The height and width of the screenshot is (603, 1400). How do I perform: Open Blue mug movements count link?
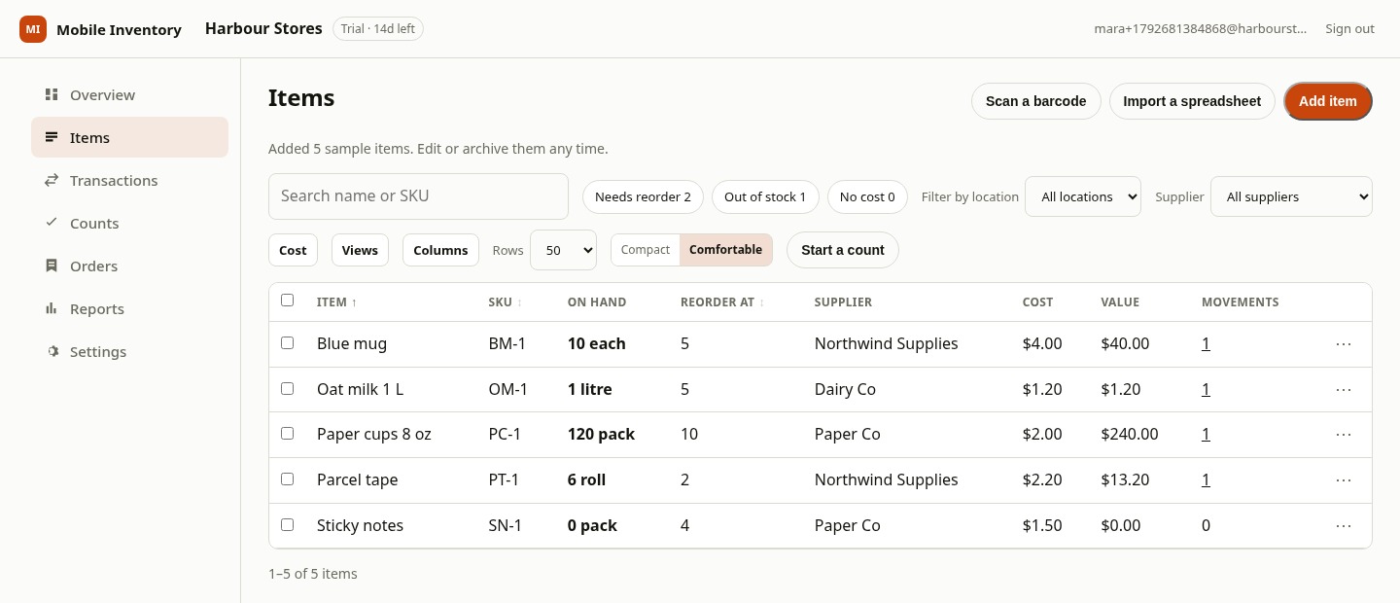(x=1206, y=344)
